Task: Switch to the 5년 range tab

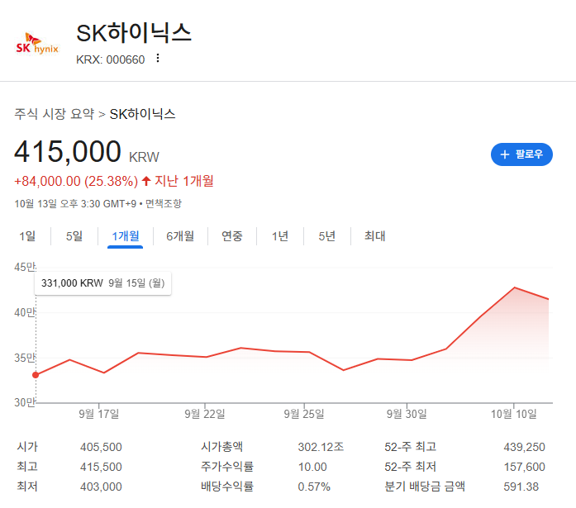Action: click(327, 236)
